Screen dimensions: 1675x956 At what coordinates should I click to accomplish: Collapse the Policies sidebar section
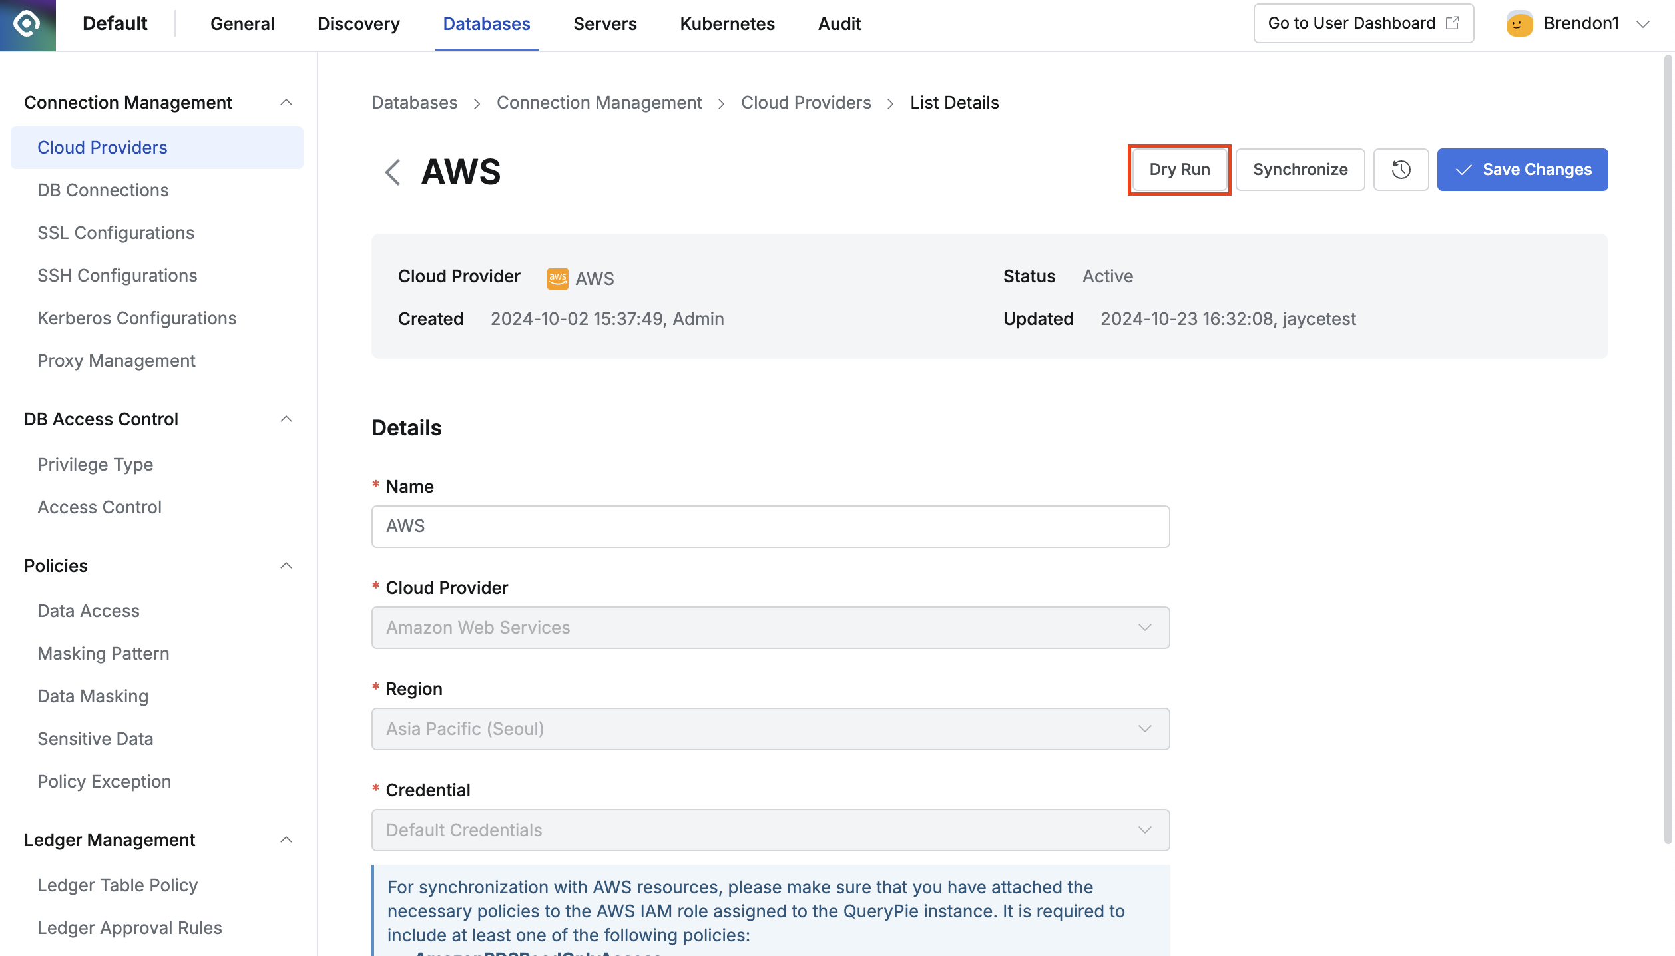(286, 566)
